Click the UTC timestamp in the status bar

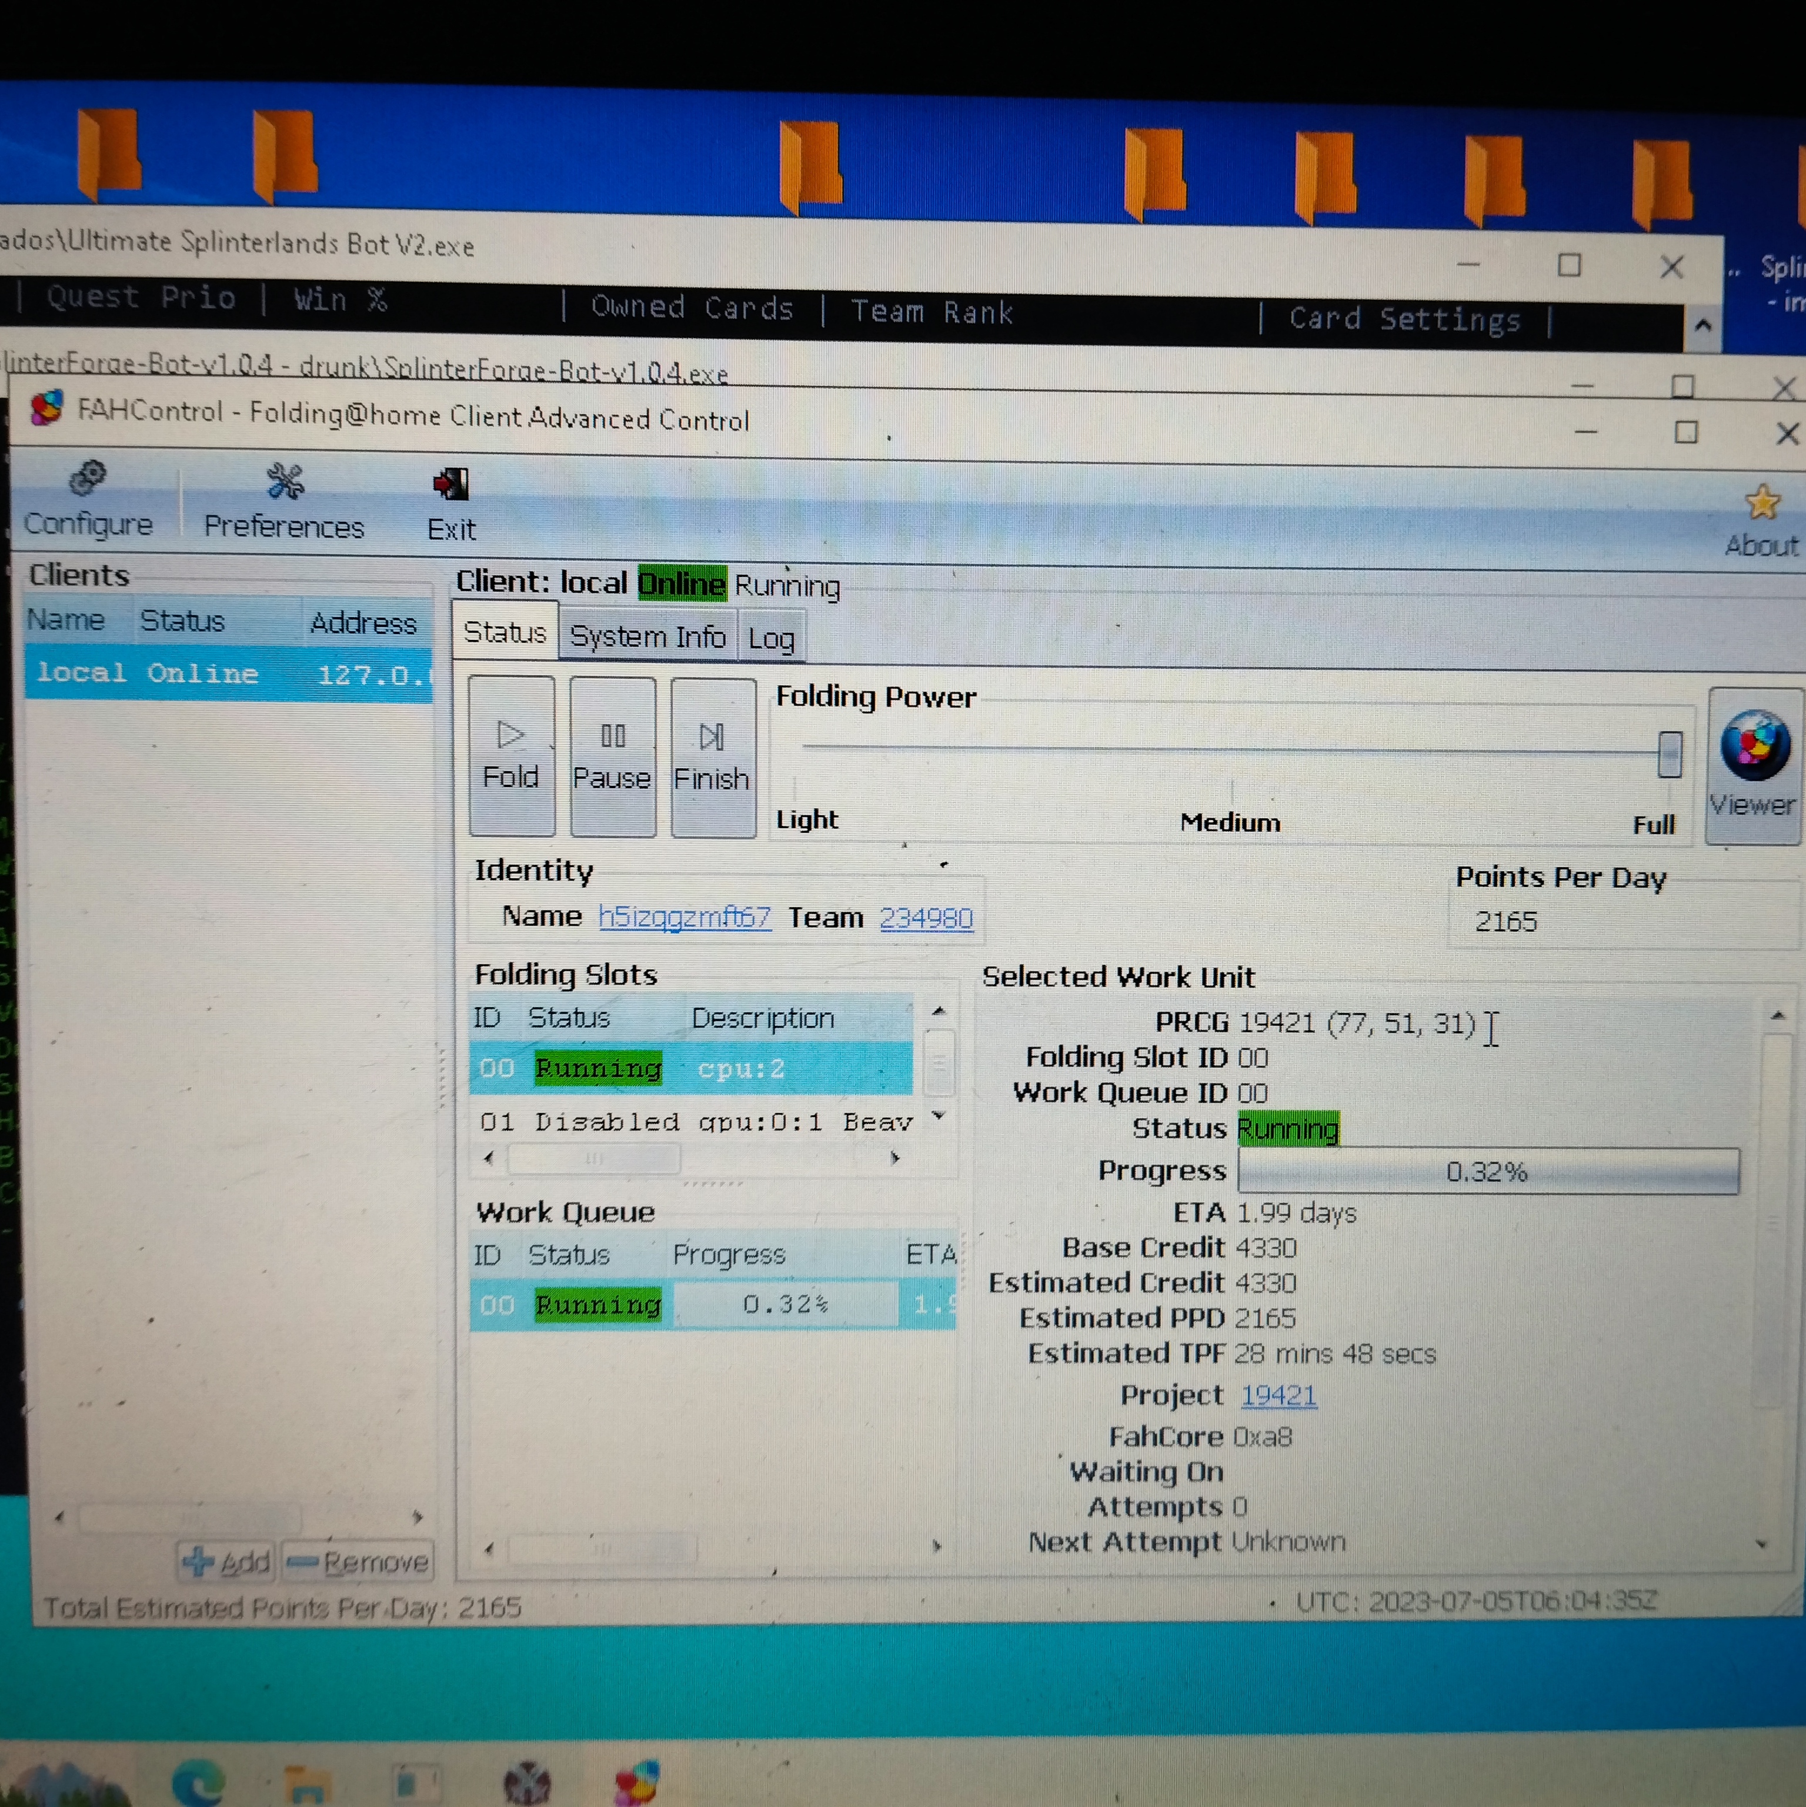pyautogui.click(x=1477, y=1601)
